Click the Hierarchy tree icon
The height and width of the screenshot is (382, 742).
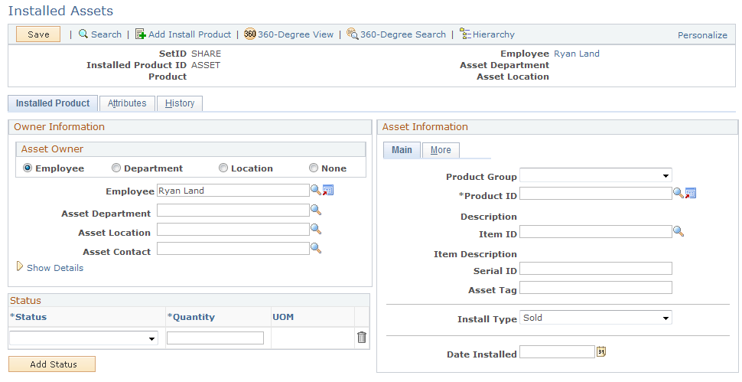tap(465, 34)
